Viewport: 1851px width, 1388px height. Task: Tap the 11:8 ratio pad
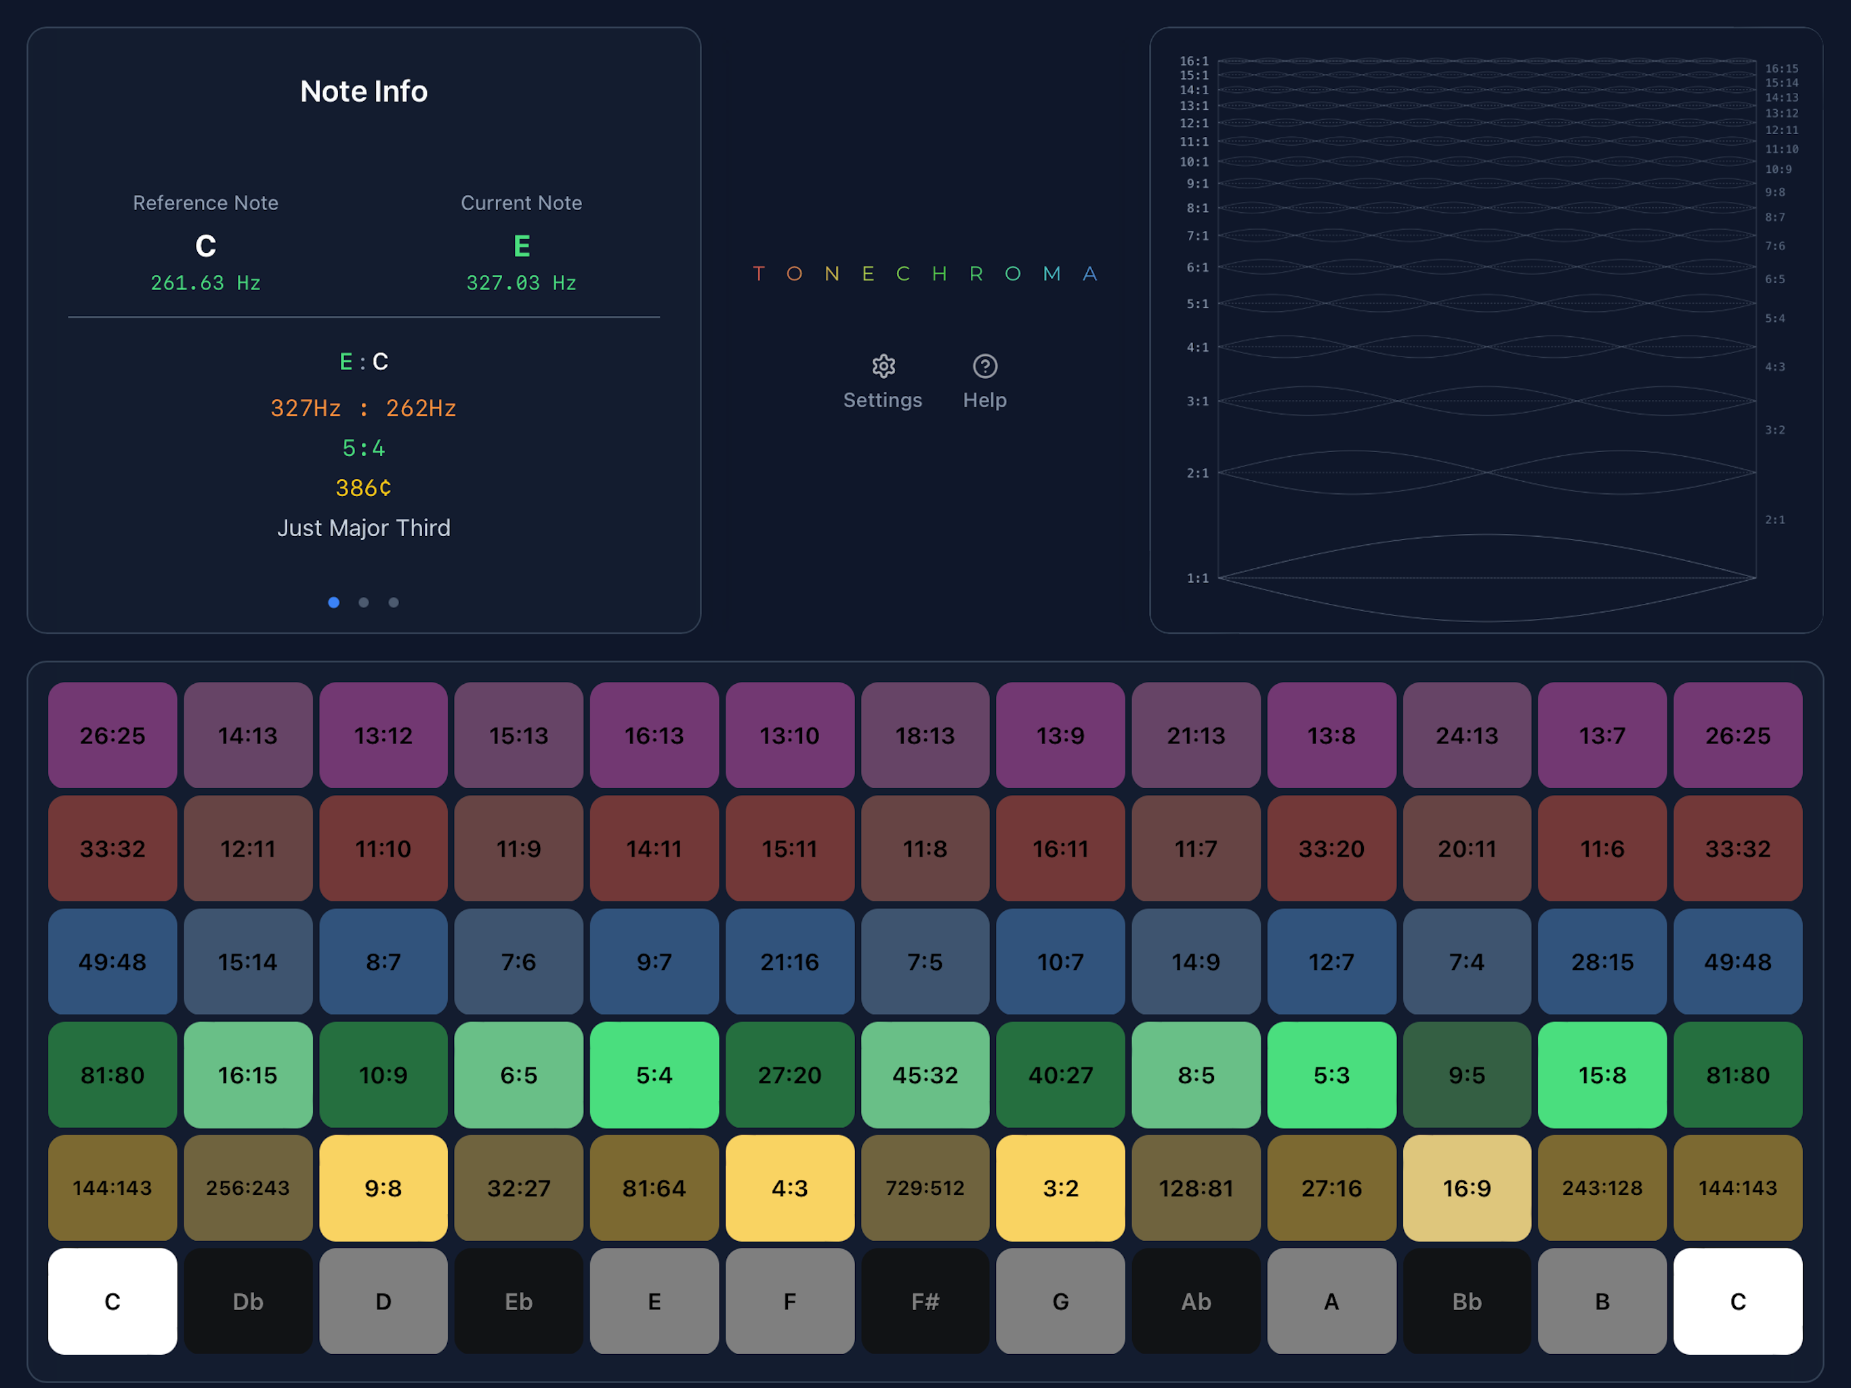[x=925, y=848]
